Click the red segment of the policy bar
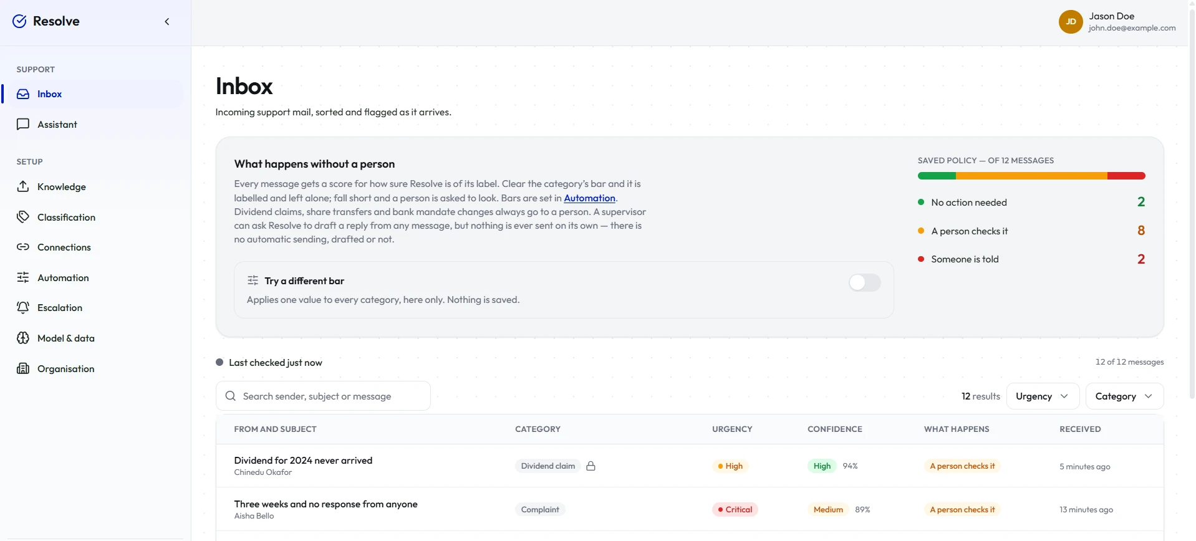Screen dimensions: 1196x541 [1126, 176]
